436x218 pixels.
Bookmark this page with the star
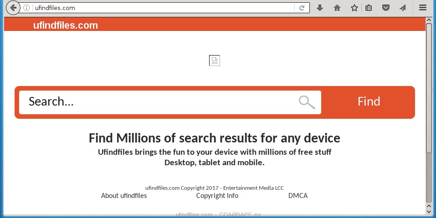point(354,8)
